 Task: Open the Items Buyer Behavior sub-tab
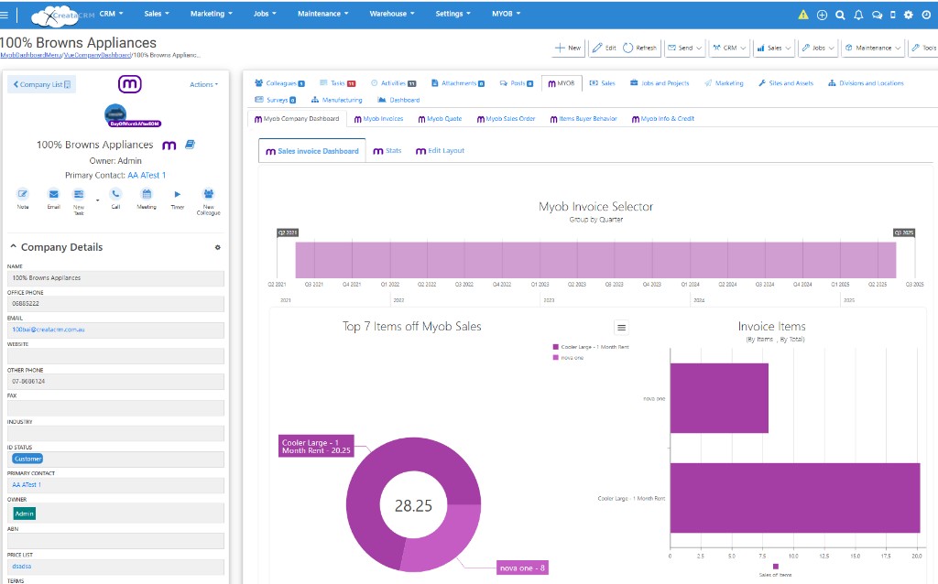[584, 119]
